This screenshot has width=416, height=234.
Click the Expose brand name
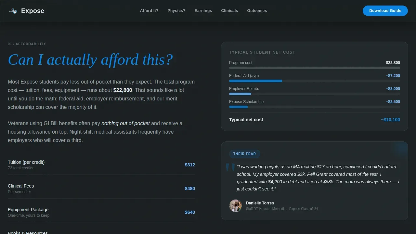[32, 11]
